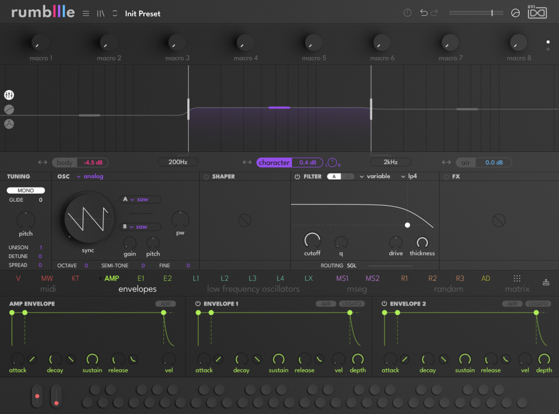Image resolution: width=559 pixels, height=414 pixels.
Task: Click the macro 1 knob
Action: [40, 43]
